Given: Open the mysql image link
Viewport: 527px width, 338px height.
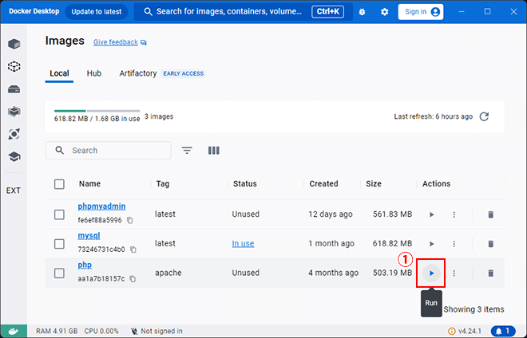Looking at the screenshot, I should click(x=89, y=236).
